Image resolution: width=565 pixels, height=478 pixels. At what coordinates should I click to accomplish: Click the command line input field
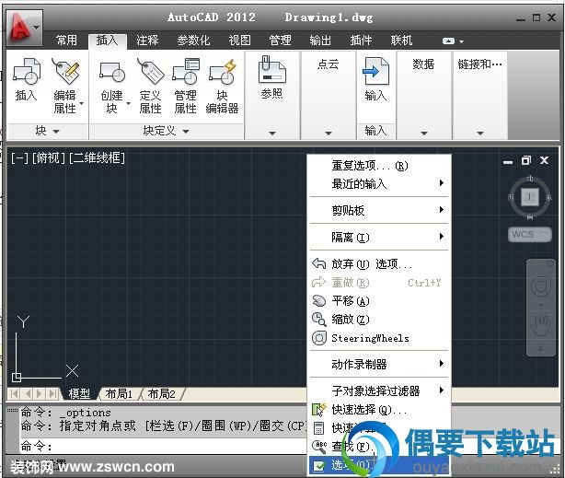(162, 446)
